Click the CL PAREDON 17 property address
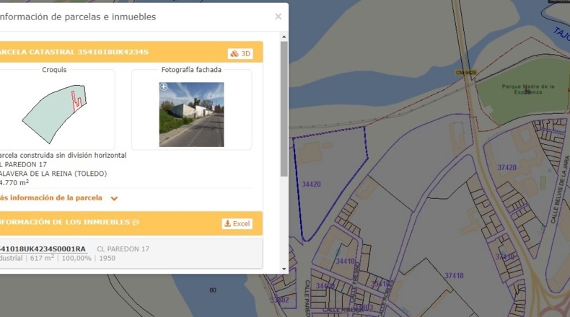 123,249
